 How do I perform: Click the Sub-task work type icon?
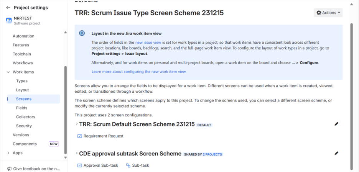coord(128,165)
